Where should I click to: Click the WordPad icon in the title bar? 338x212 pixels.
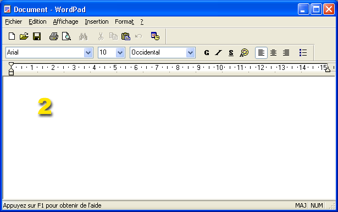pyautogui.click(x=8, y=9)
